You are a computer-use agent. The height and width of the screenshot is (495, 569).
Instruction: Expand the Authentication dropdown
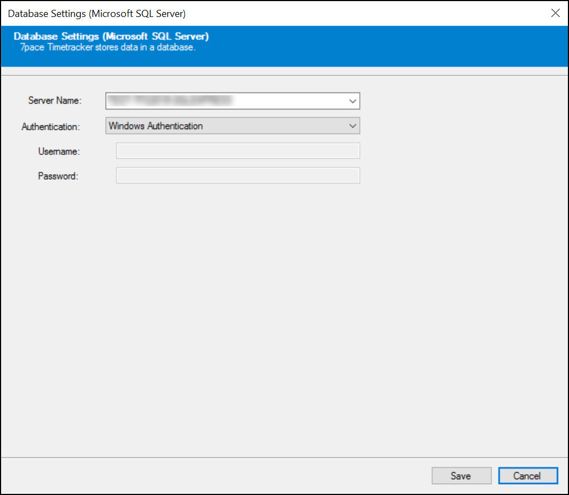click(x=233, y=125)
